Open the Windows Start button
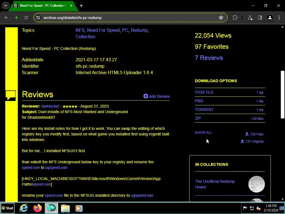285x214 pixels. [7, 208]
